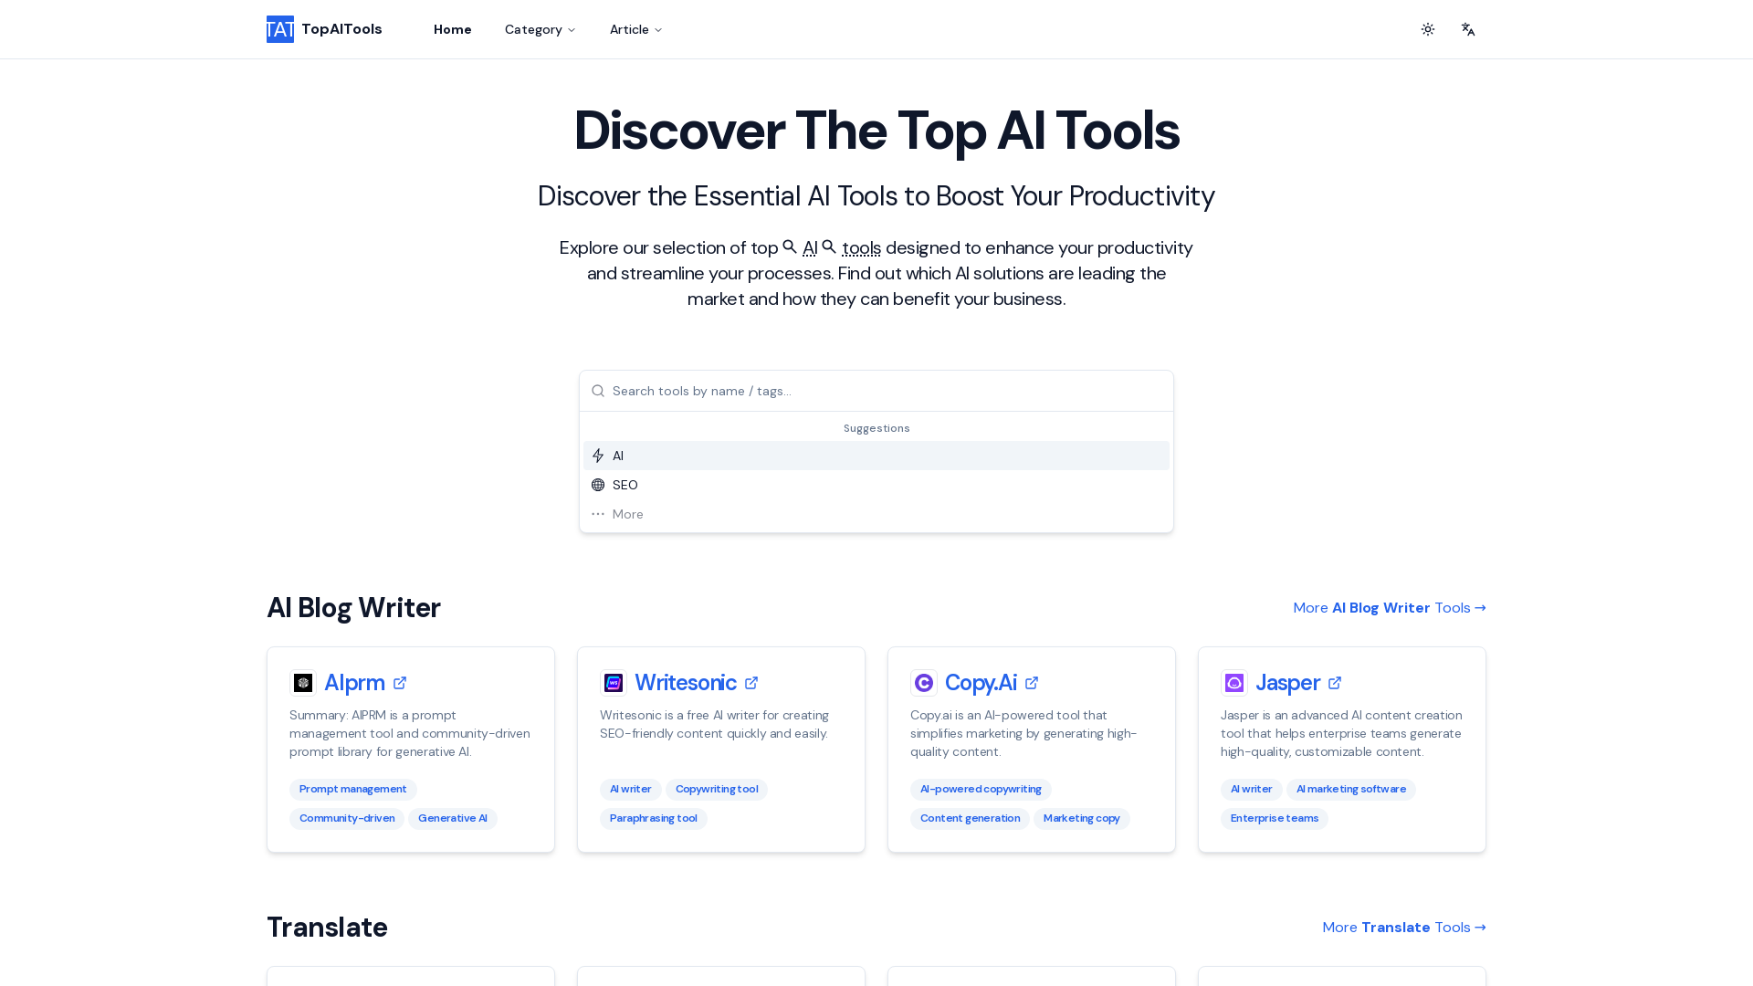
Task: Click the Jasper external link icon
Action: point(1335,681)
